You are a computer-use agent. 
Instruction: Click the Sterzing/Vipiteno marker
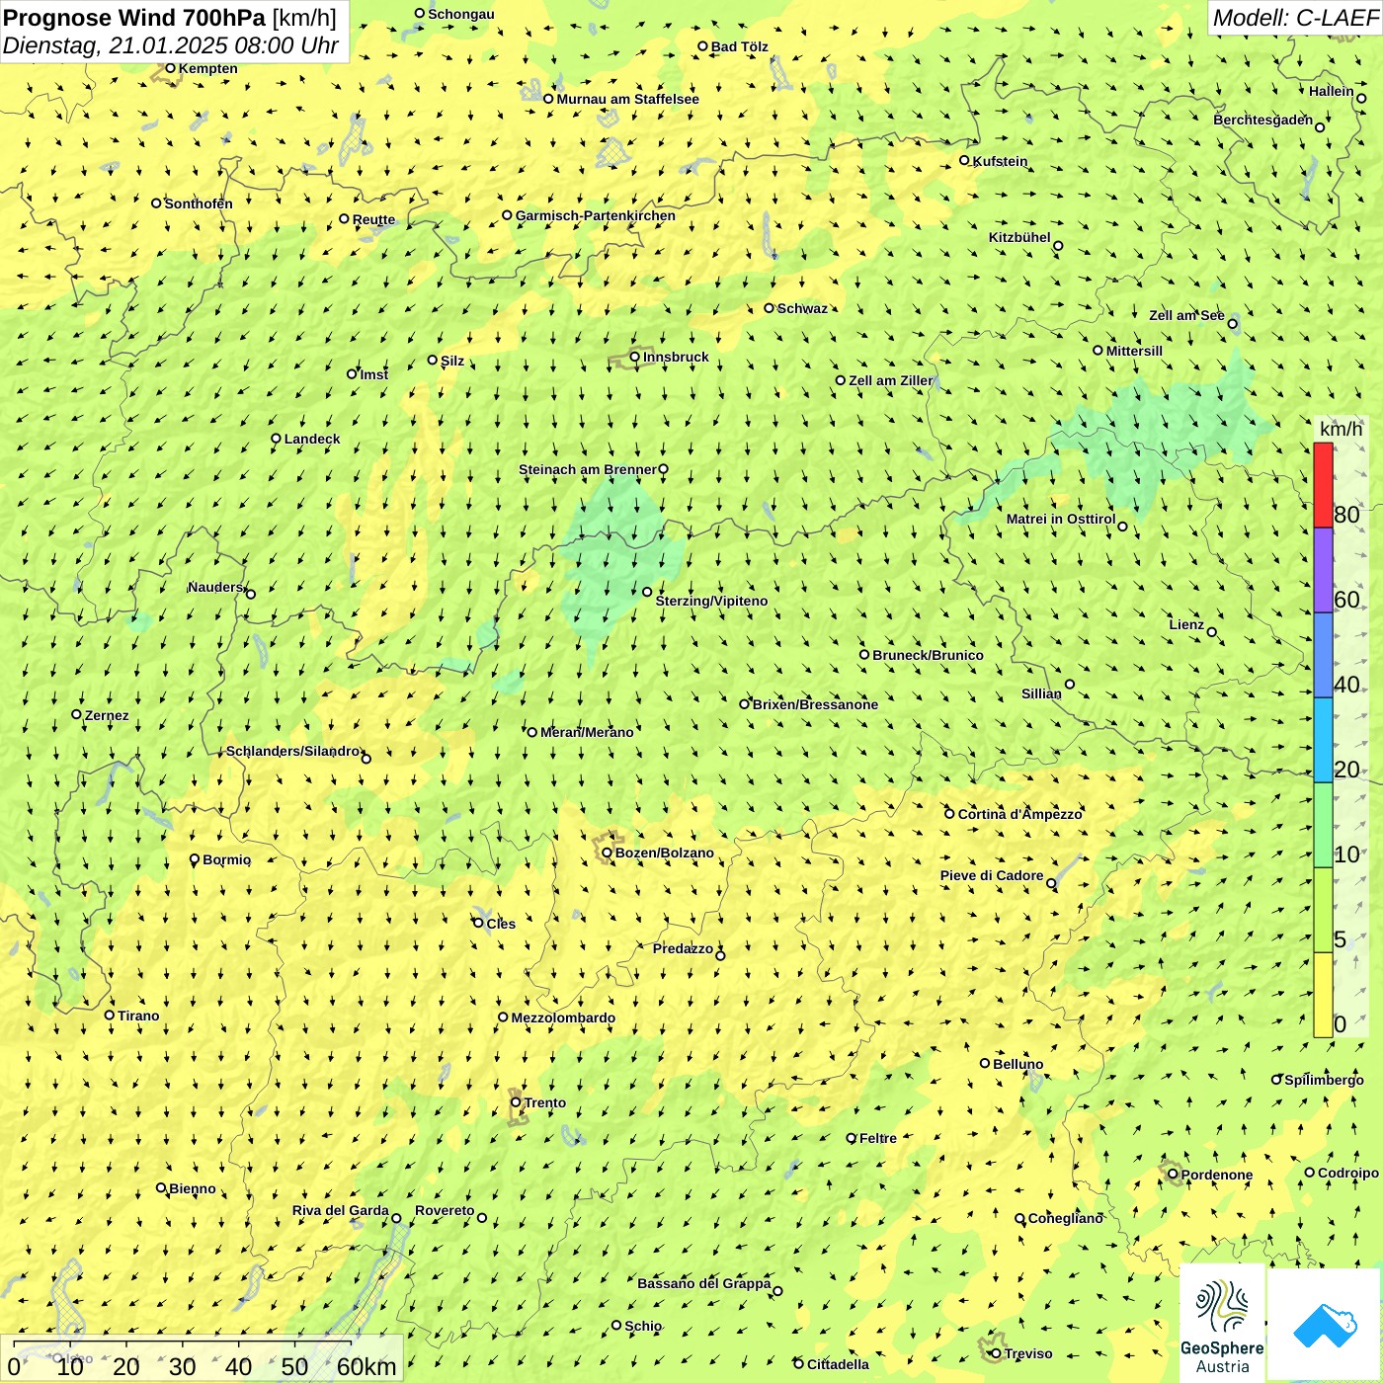click(647, 593)
